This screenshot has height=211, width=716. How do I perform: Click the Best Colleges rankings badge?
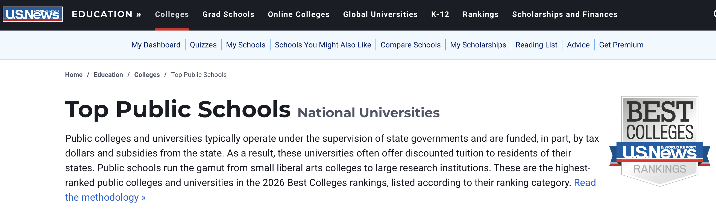click(660, 144)
